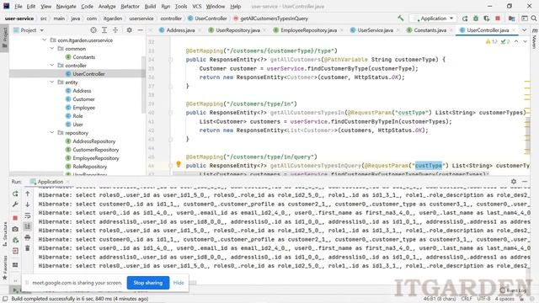Collapse the controller folder

coord(52,66)
